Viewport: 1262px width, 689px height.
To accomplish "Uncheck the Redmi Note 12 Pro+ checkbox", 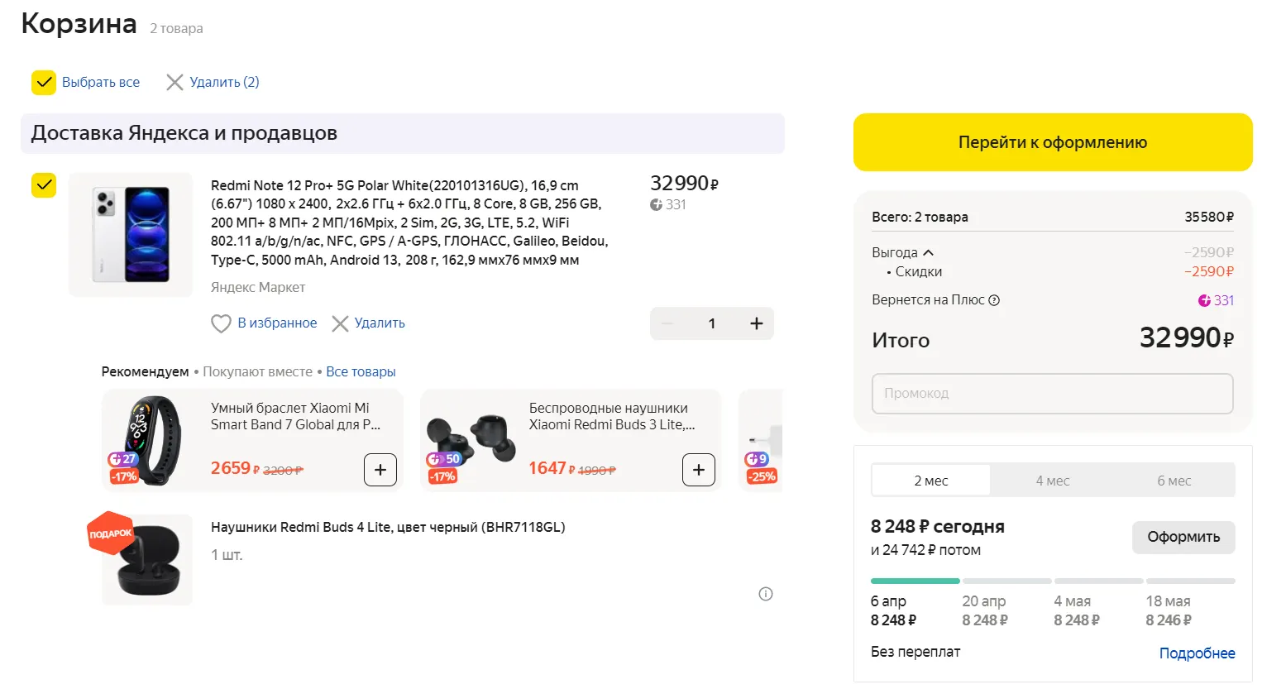I will (44, 185).
